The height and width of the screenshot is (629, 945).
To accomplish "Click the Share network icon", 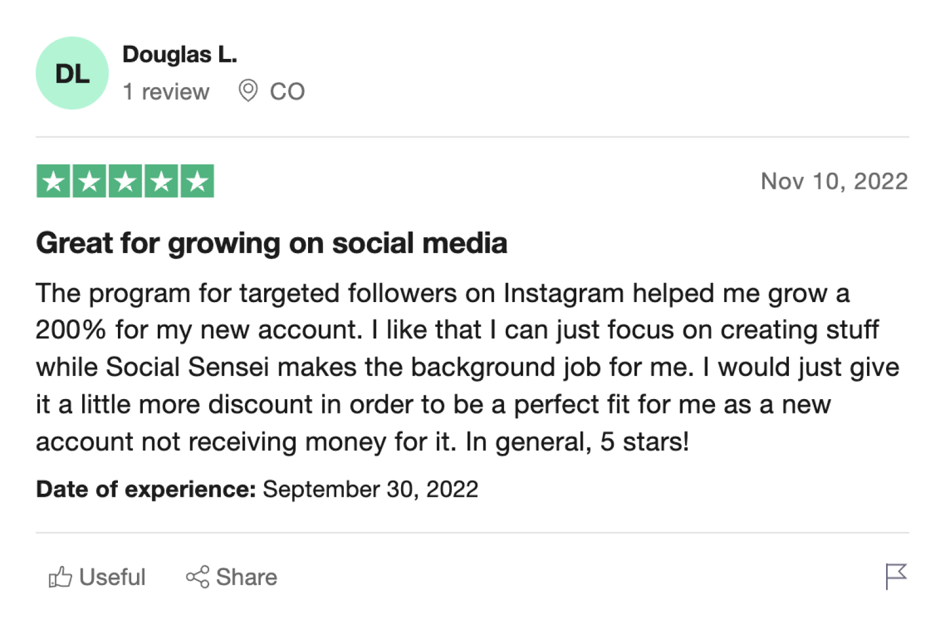I will point(198,577).
